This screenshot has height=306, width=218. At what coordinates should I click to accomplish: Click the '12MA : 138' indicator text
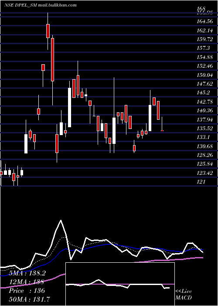[26, 282]
